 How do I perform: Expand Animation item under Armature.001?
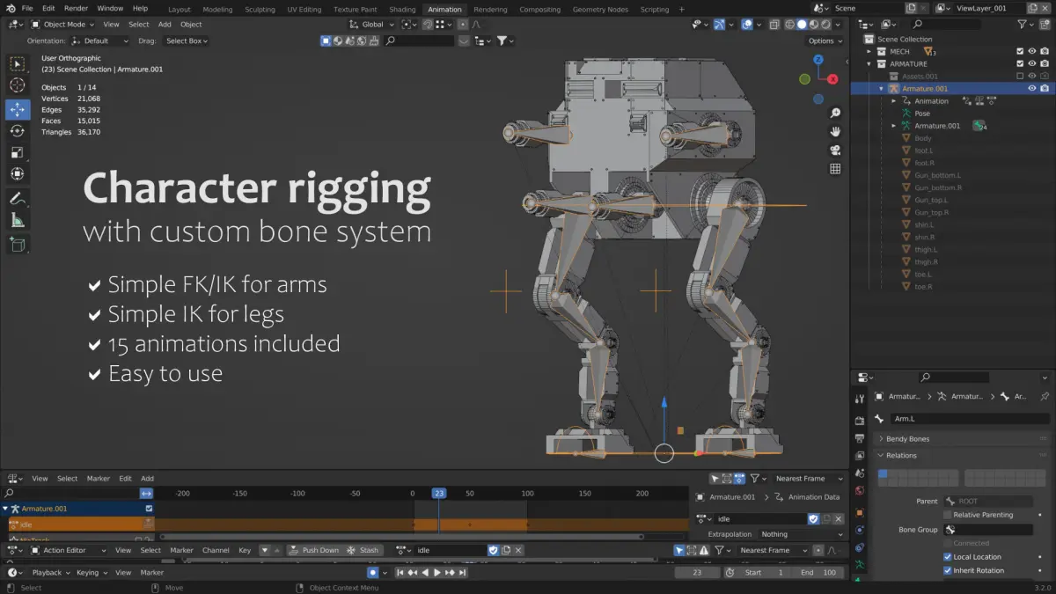tap(893, 101)
